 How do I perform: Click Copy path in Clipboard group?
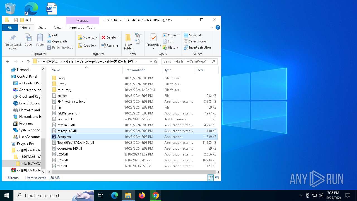57,41
